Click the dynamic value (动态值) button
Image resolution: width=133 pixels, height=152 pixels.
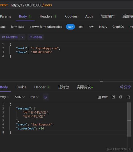(36, 37)
